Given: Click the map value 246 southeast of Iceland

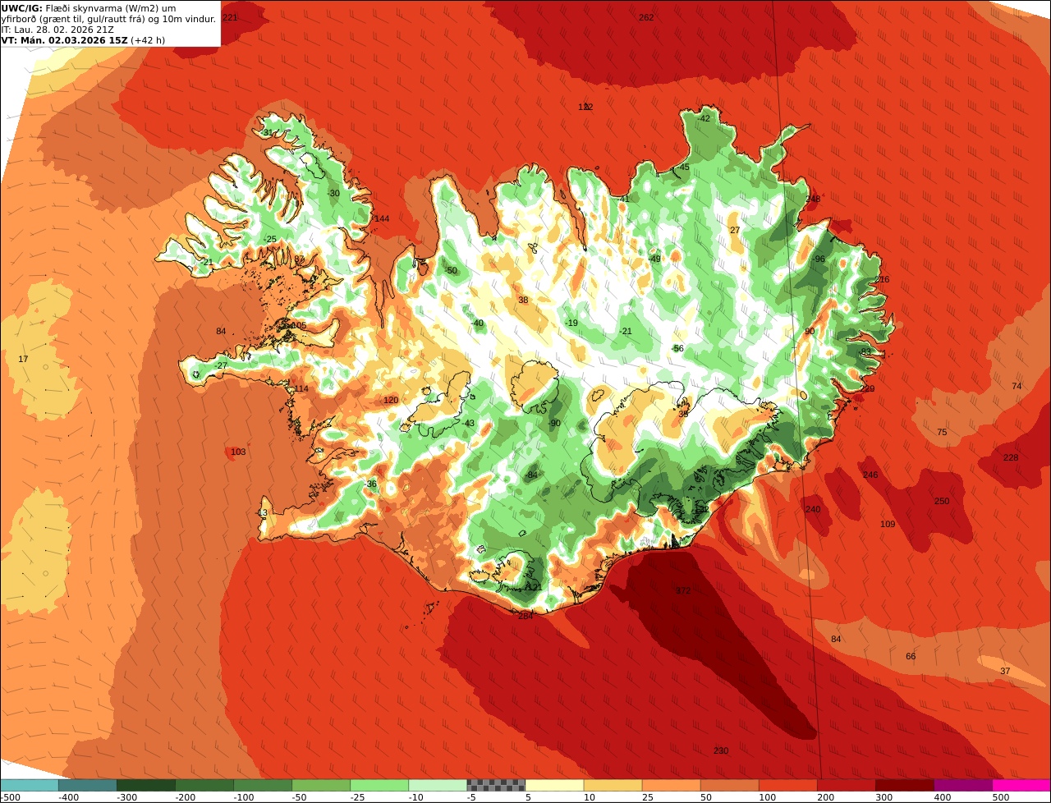Looking at the screenshot, I should click(870, 475).
